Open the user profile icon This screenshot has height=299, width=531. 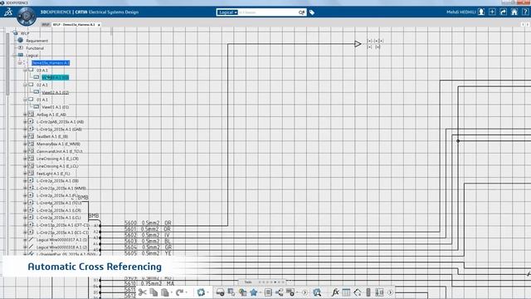pos(481,12)
